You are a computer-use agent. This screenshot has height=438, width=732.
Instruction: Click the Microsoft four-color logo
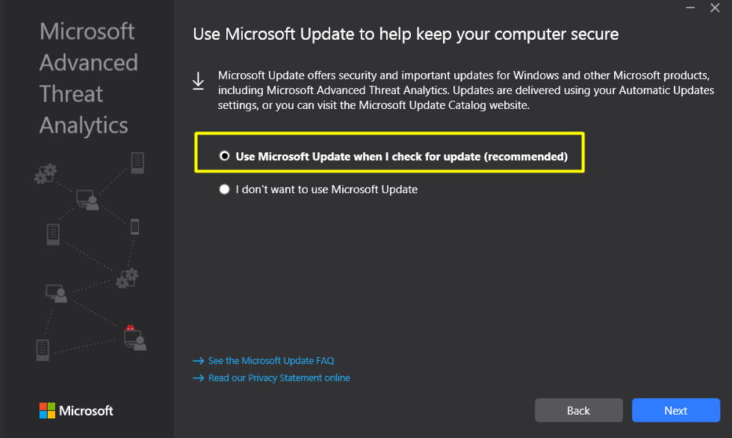pos(47,410)
